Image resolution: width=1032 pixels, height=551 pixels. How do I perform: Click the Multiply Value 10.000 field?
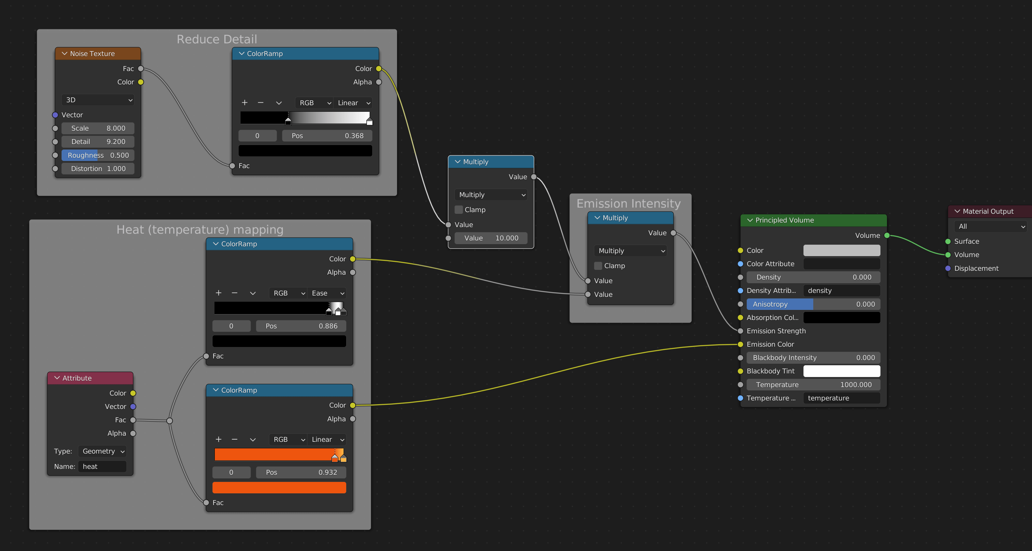(491, 238)
